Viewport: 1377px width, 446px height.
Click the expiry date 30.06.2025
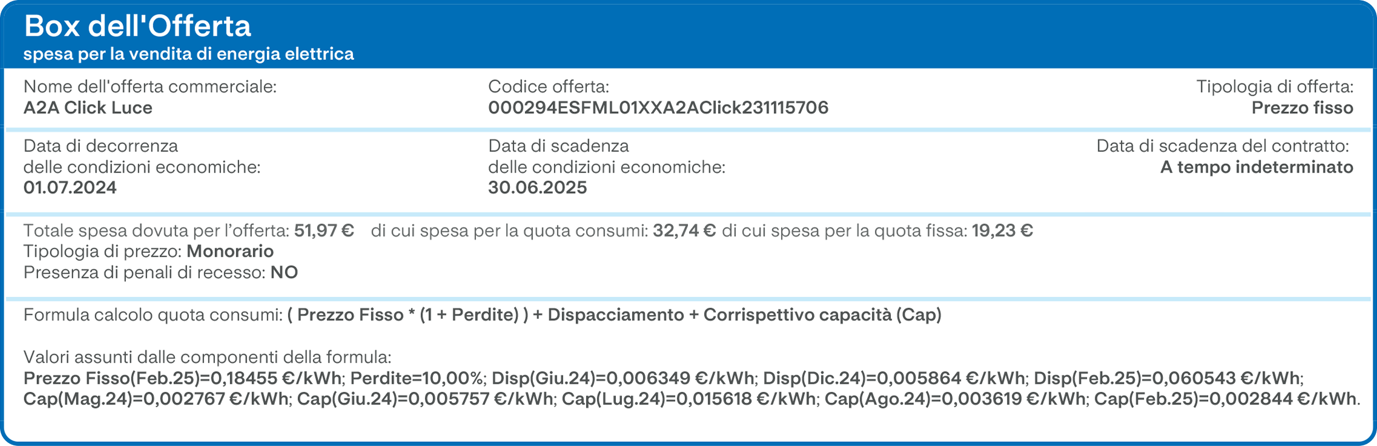pos(538,188)
